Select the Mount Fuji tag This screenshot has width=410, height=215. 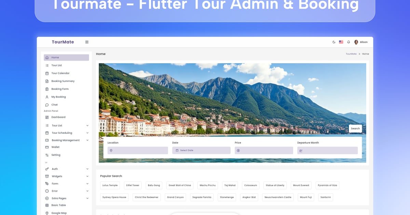tap(306, 197)
